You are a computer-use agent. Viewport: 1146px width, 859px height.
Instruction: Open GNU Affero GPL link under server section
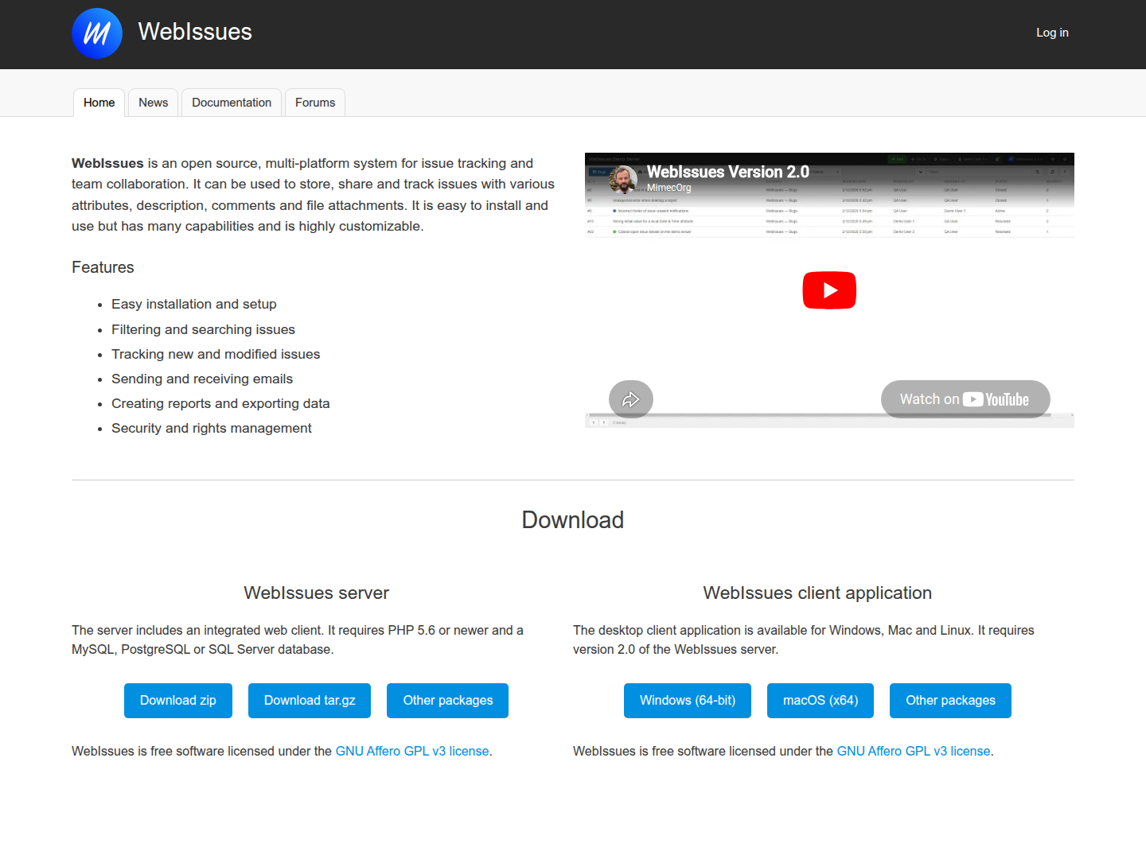pyautogui.click(x=412, y=751)
